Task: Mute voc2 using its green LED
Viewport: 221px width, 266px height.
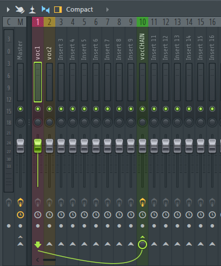Action: click(x=49, y=109)
